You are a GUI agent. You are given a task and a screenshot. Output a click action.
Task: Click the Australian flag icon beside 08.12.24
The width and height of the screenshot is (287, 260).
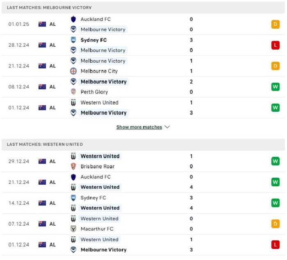42,87
